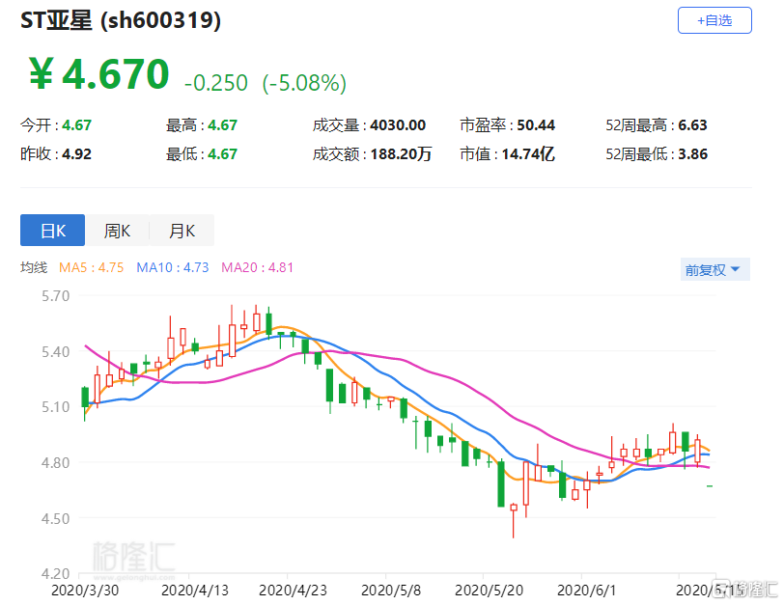Click the 2020/6/1 date axis label
784x605 pixels.
(586, 591)
